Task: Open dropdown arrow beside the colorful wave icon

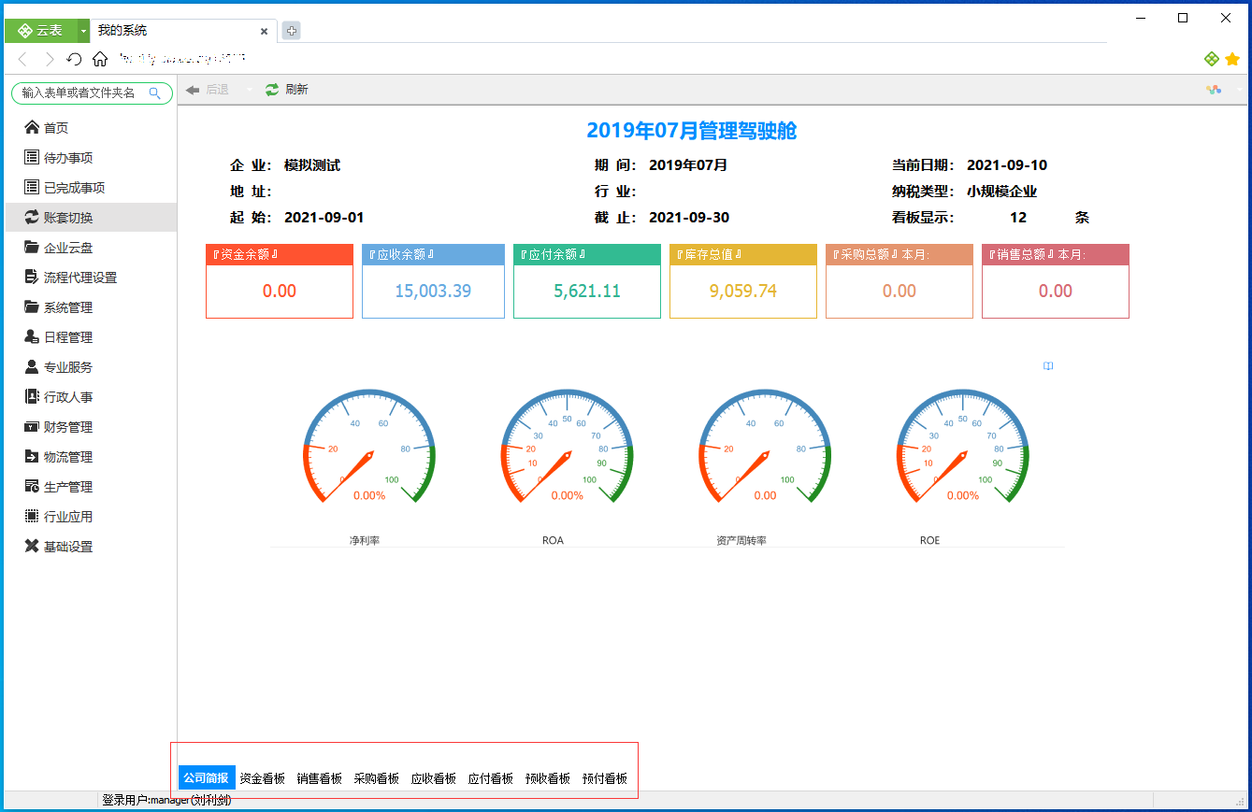Action: pos(1240,90)
